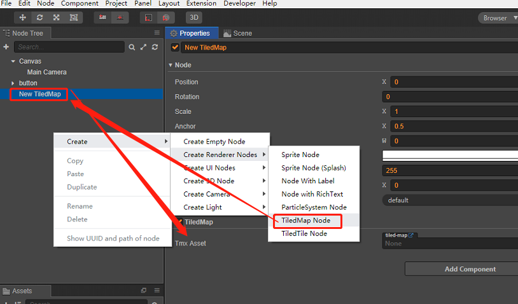Collapse the Node section in Properties
Viewport: 518px width, 304px height.
(x=171, y=65)
